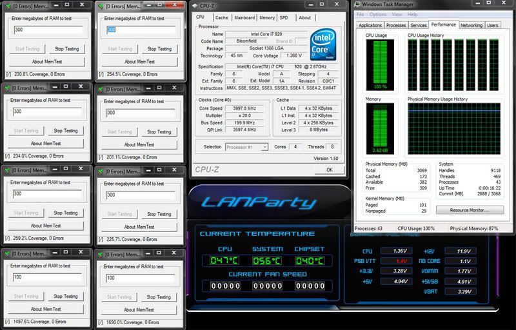
Task: Click the SYSTEM temperature reading 056°C in LANParty
Action: 267,260
